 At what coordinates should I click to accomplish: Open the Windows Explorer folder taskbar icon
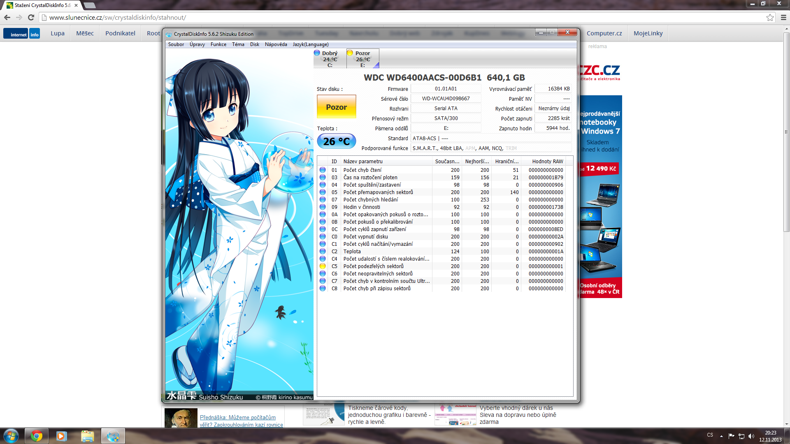tap(87, 436)
